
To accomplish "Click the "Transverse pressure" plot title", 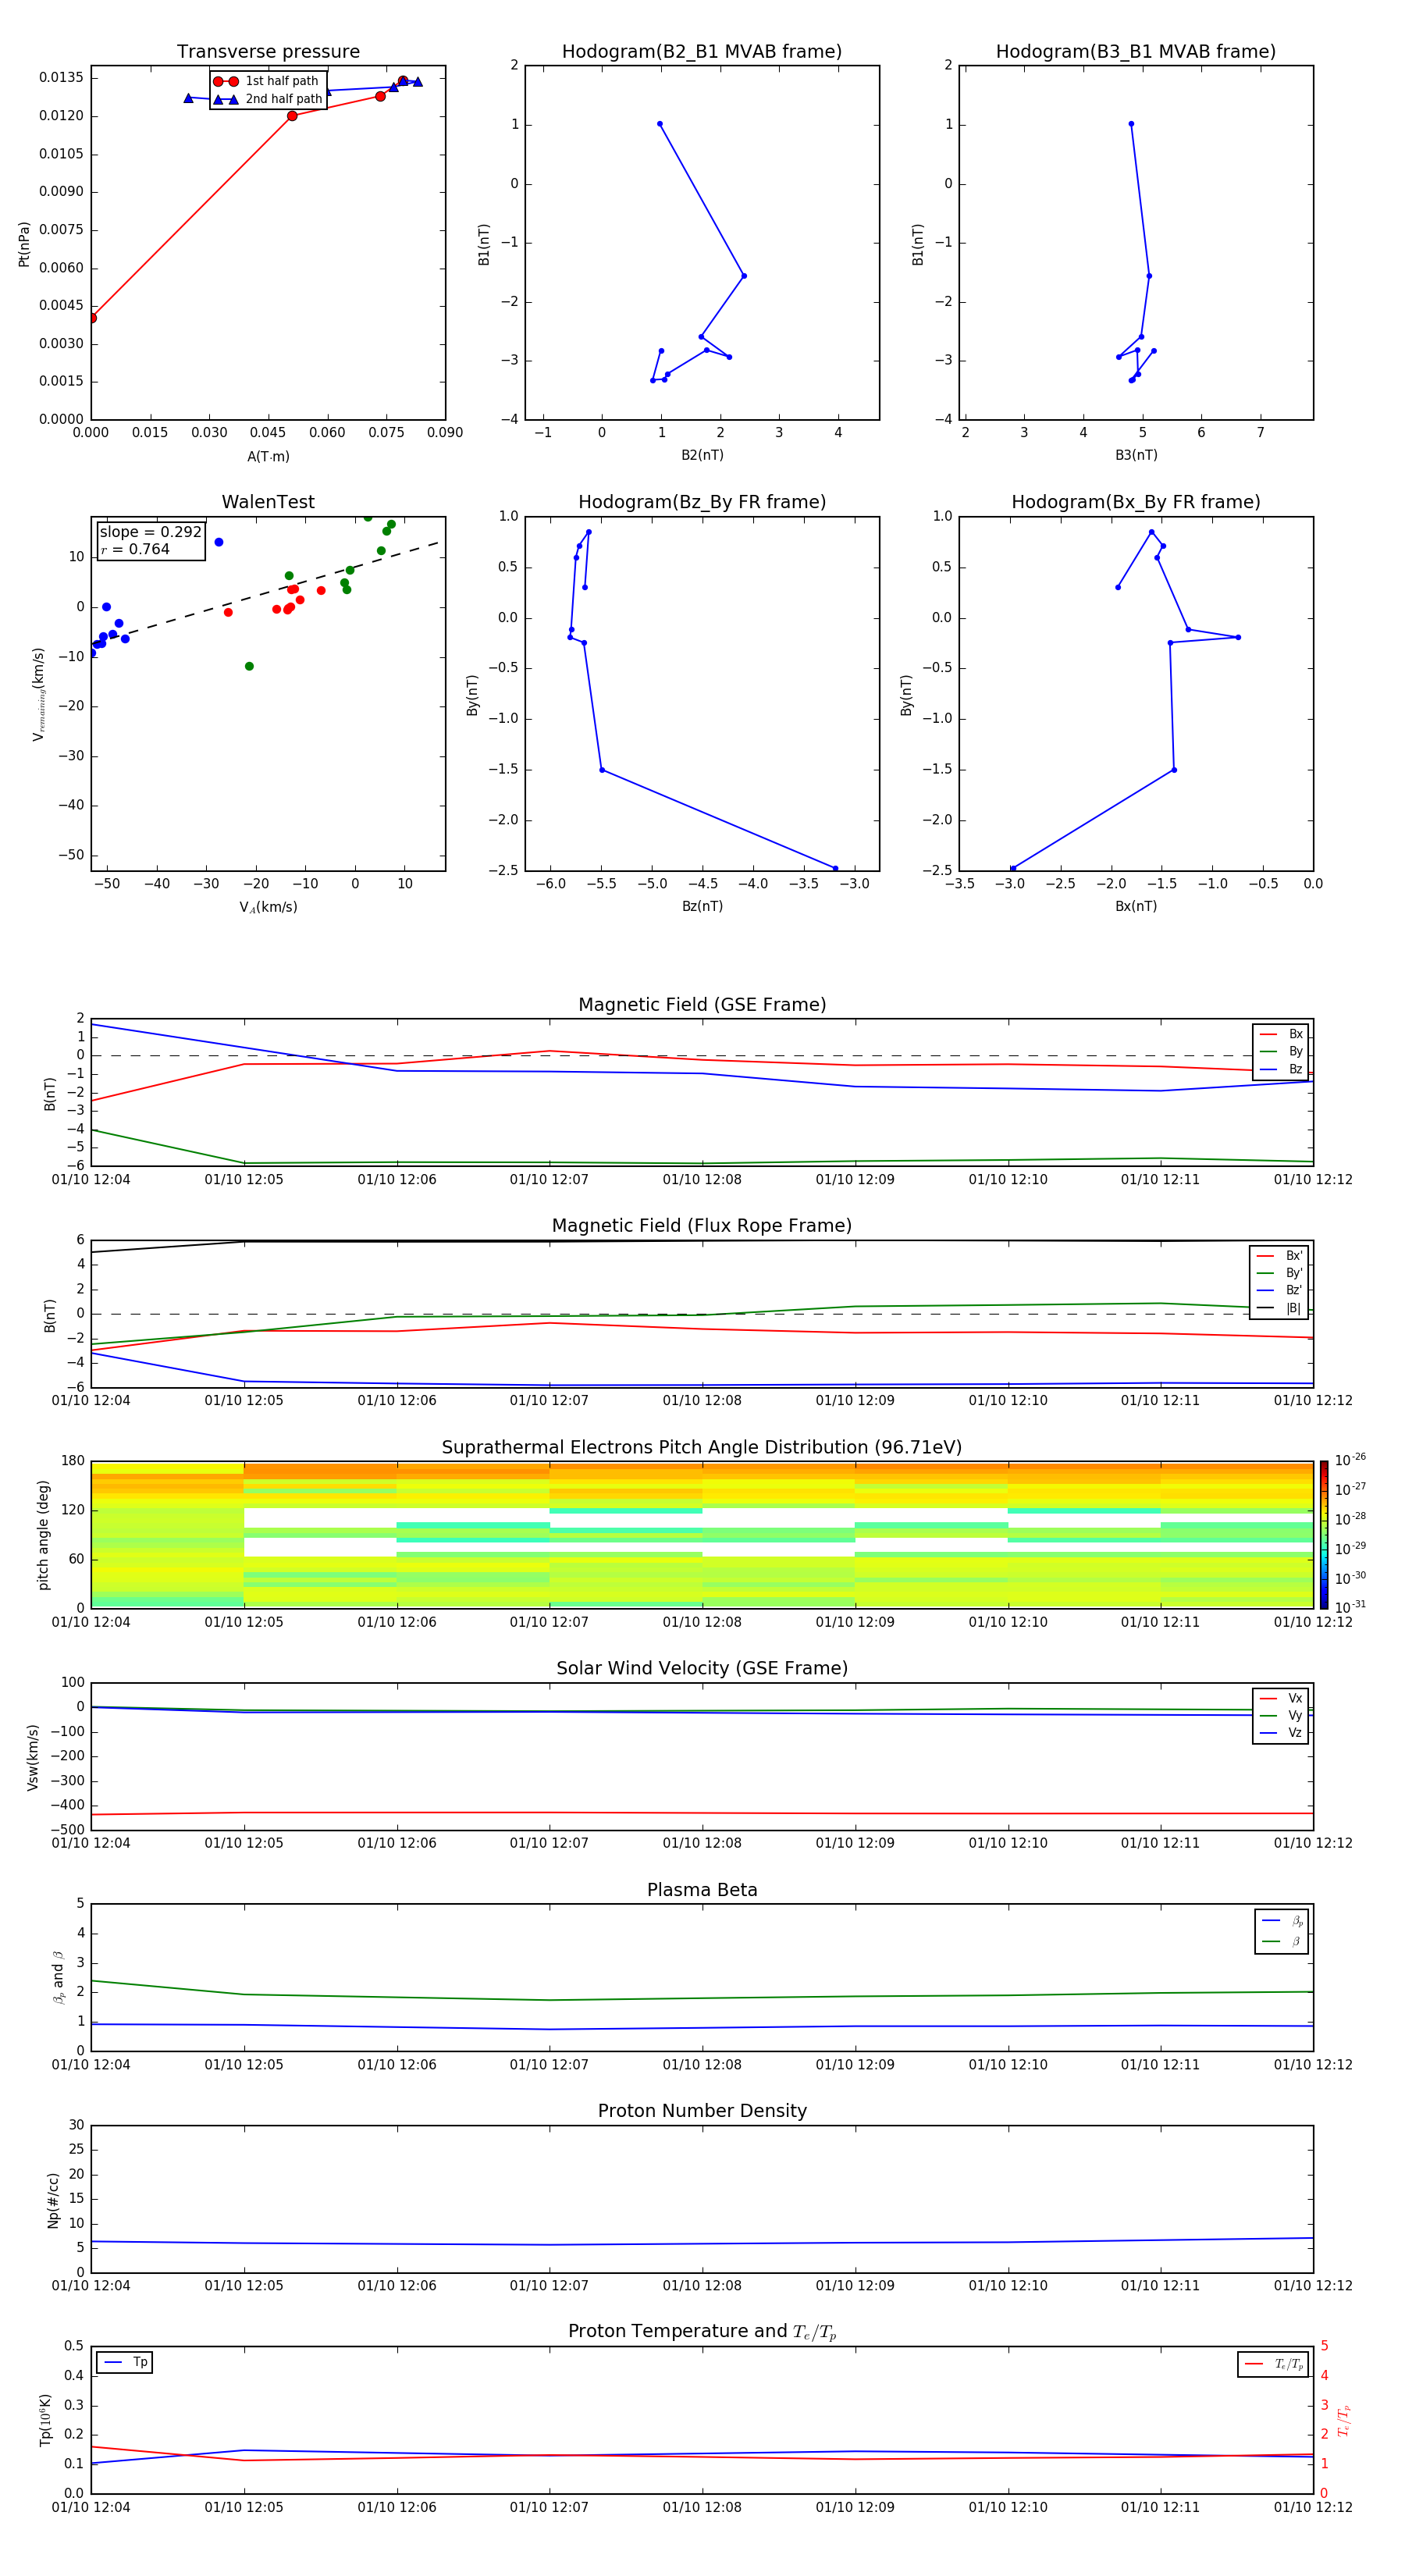I will click(x=268, y=52).
